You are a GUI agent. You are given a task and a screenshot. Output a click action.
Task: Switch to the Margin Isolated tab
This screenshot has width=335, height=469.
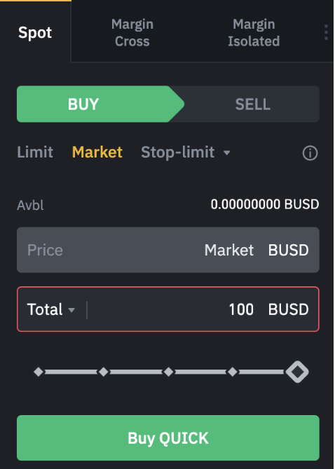point(254,32)
